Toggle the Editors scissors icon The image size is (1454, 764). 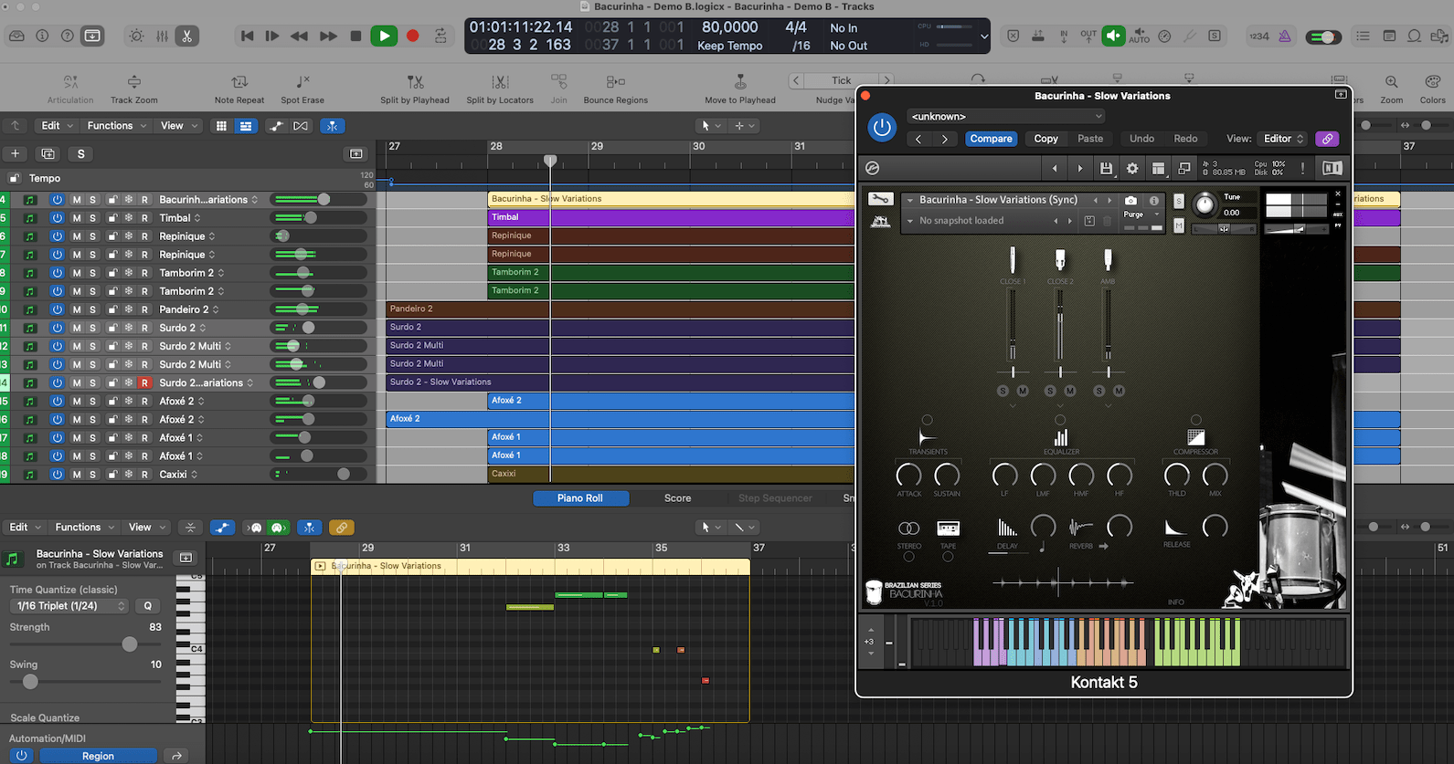(x=186, y=36)
